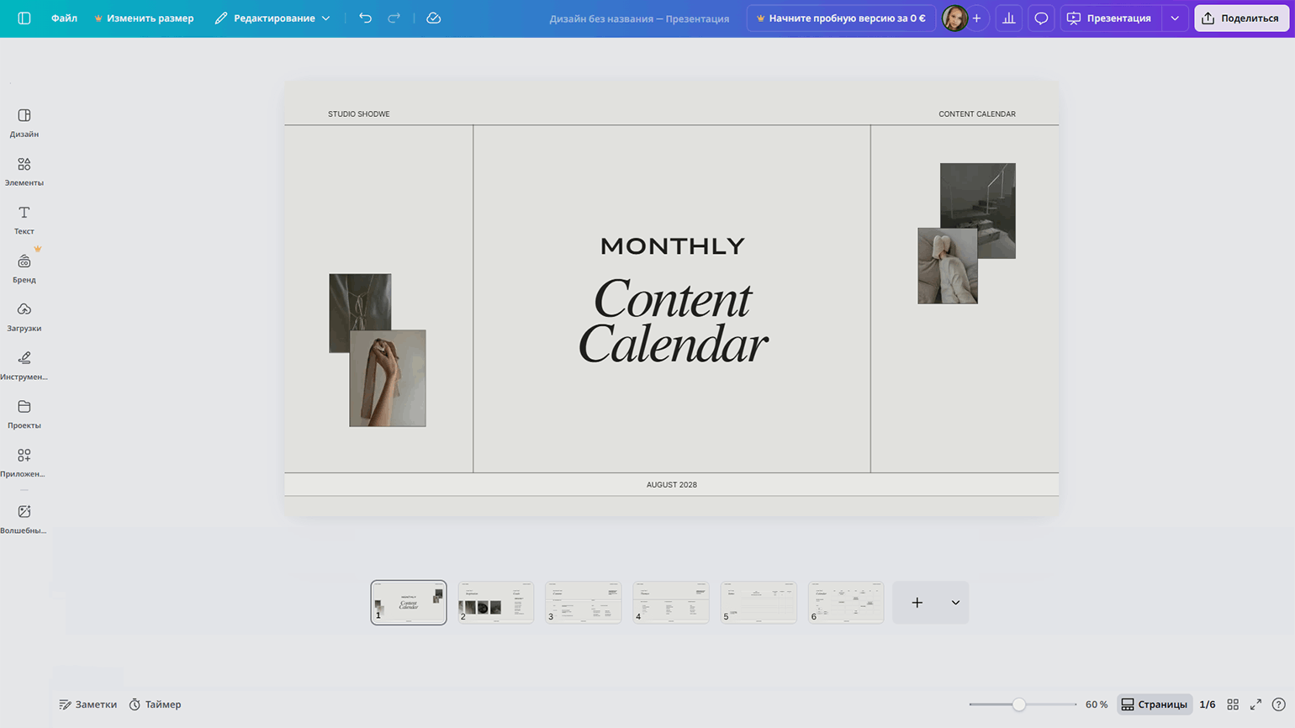Click the undo arrow icon
Screen dimensions: 1295x728
tap(365, 18)
